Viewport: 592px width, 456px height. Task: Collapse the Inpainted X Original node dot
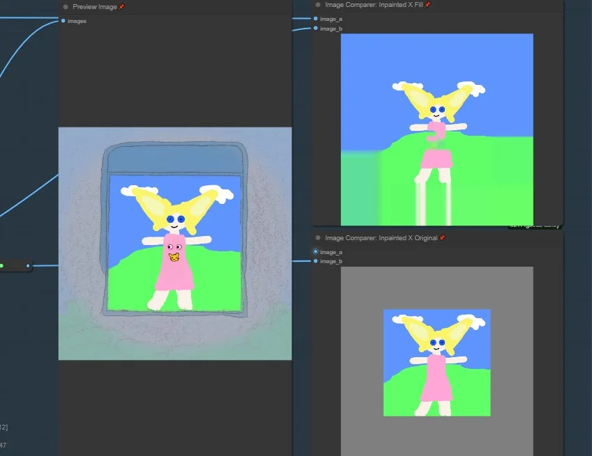click(318, 238)
